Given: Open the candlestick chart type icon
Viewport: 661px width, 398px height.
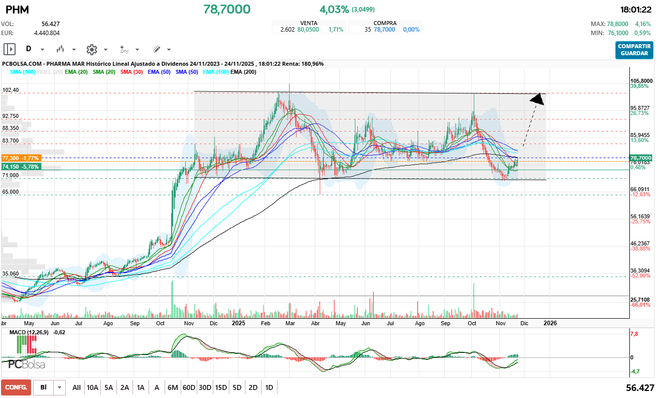Looking at the screenshot, I should pos(61,49).
